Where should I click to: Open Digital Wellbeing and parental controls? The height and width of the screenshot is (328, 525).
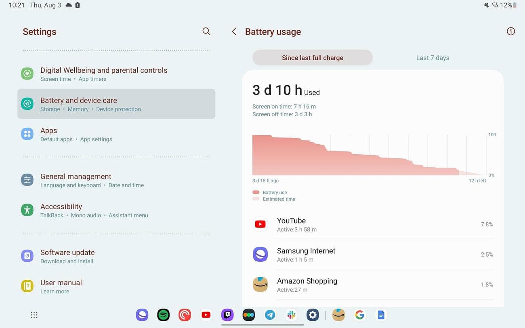[x=103, y=74]
